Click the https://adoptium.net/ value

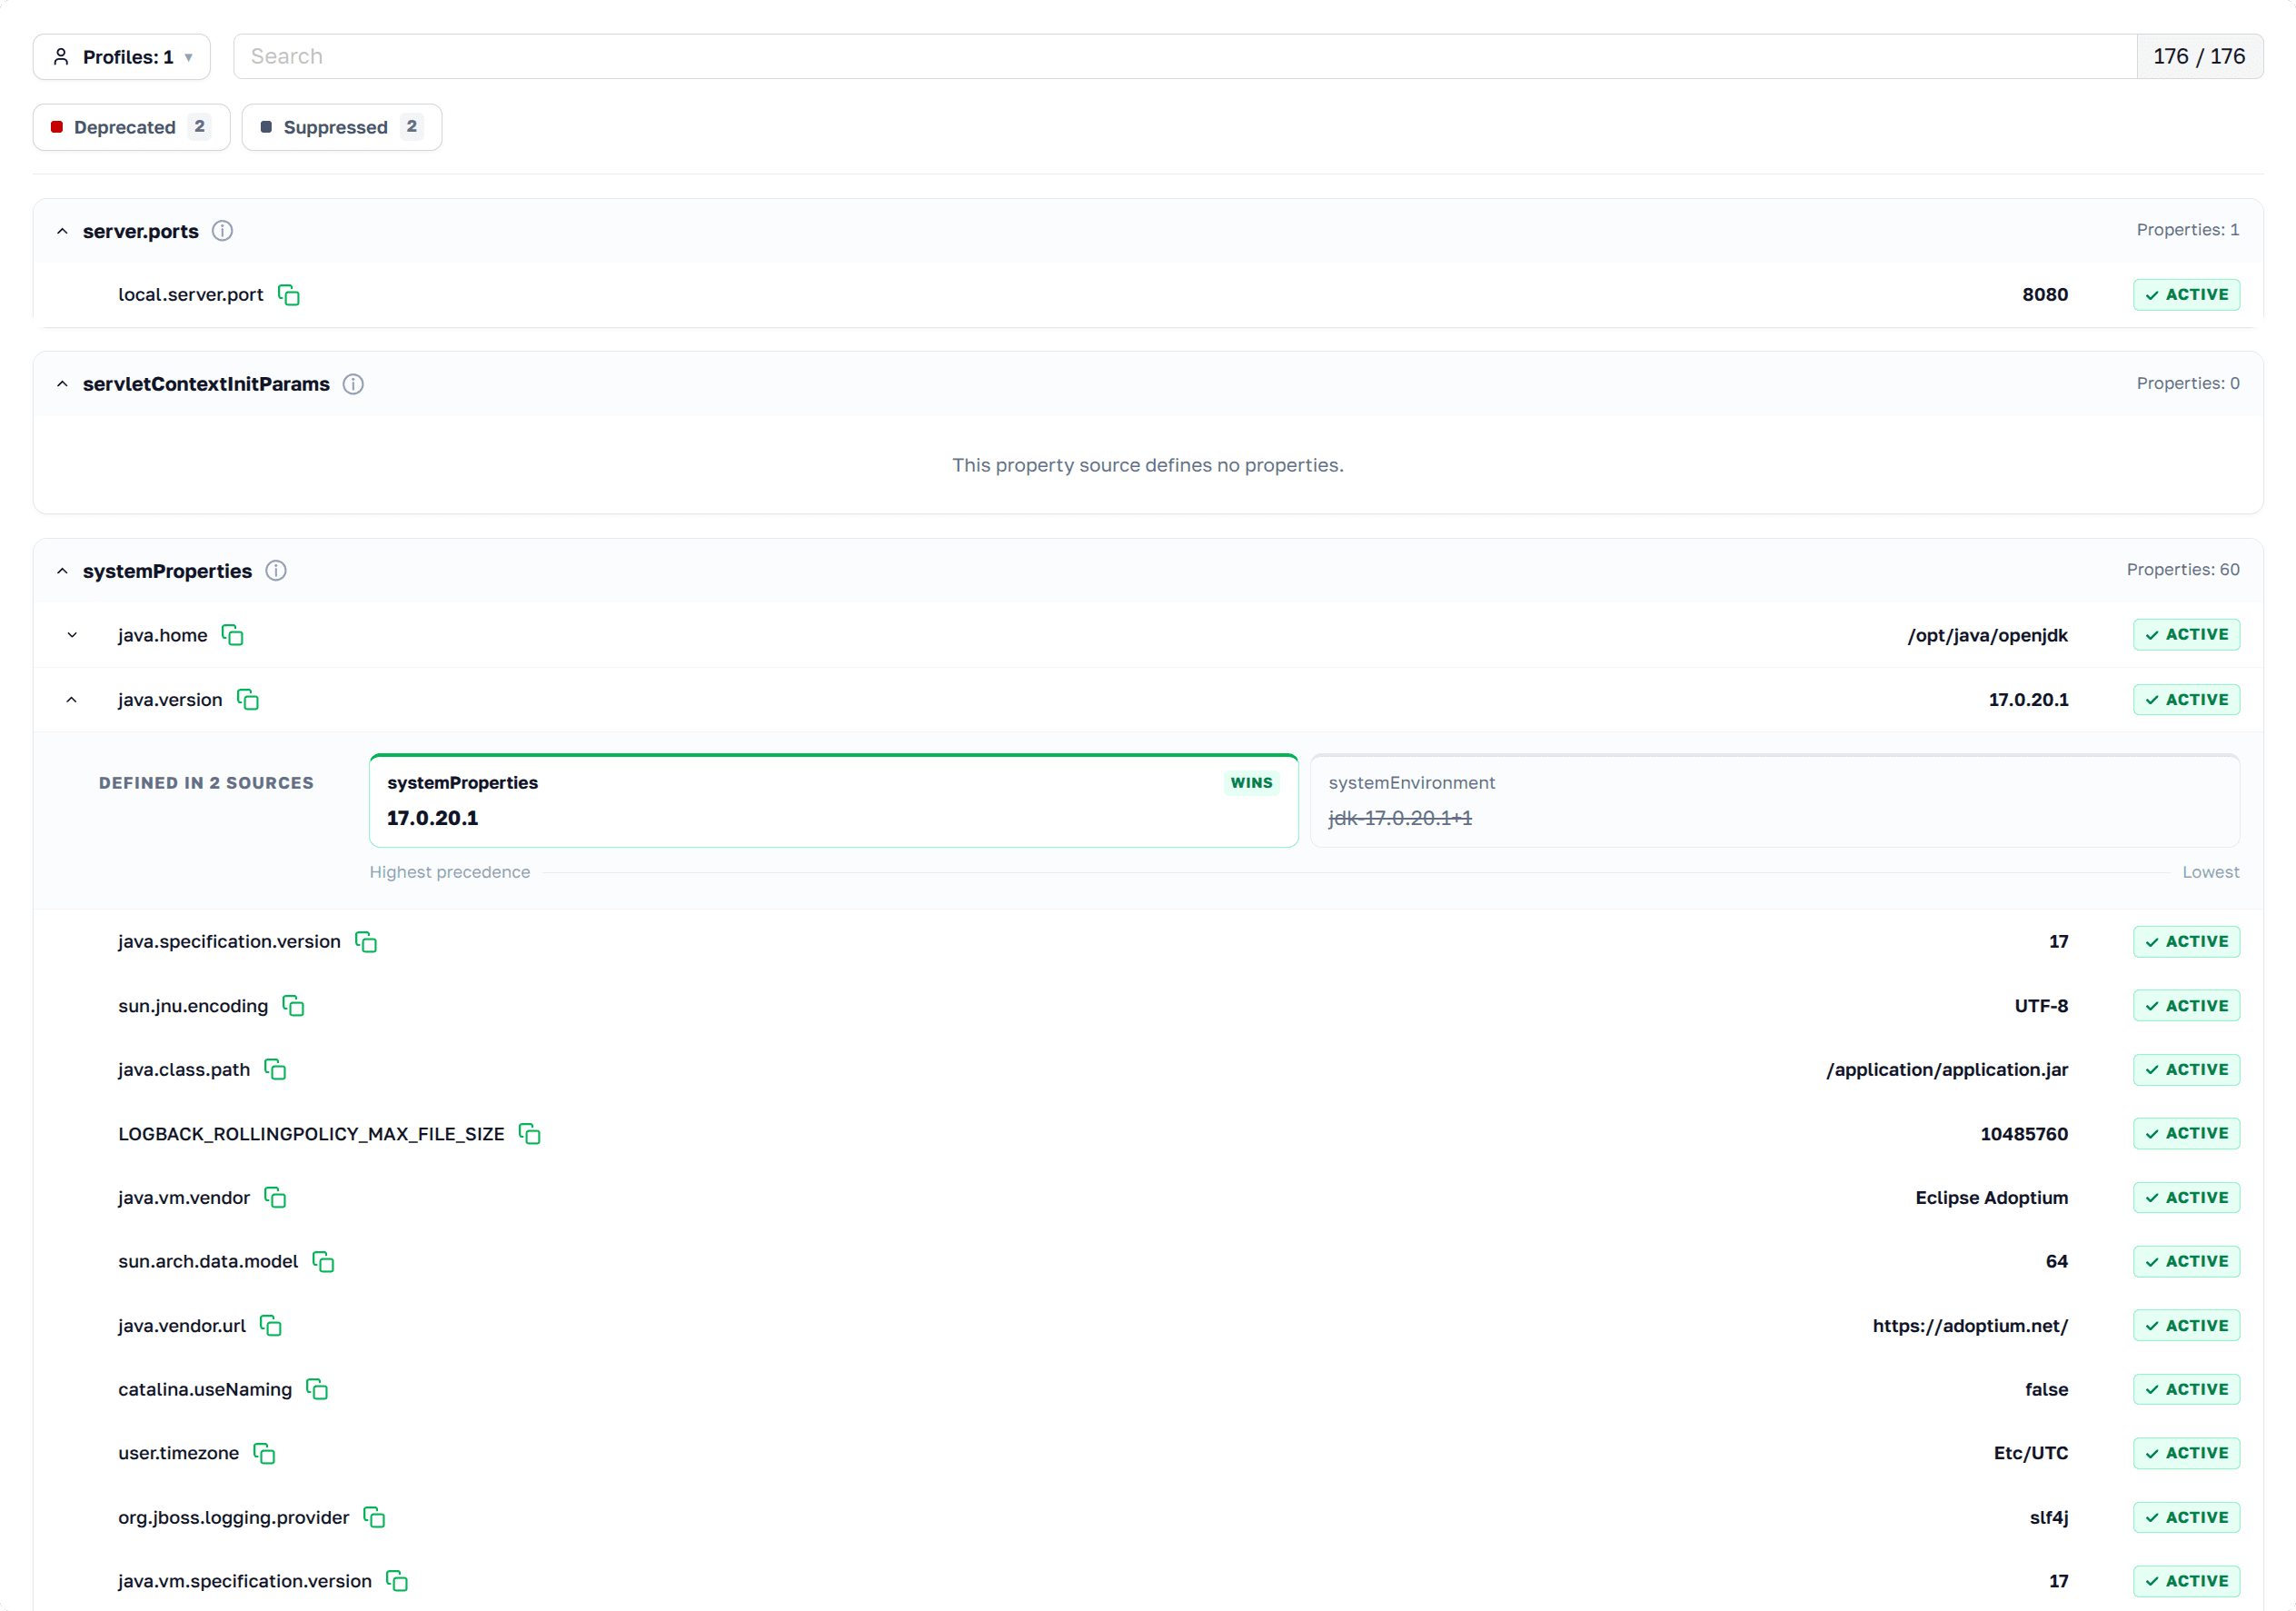click(1970, 1326)
